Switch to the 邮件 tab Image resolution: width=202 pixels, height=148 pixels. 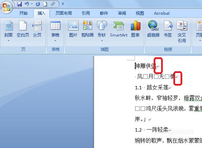tap(104, 13)
